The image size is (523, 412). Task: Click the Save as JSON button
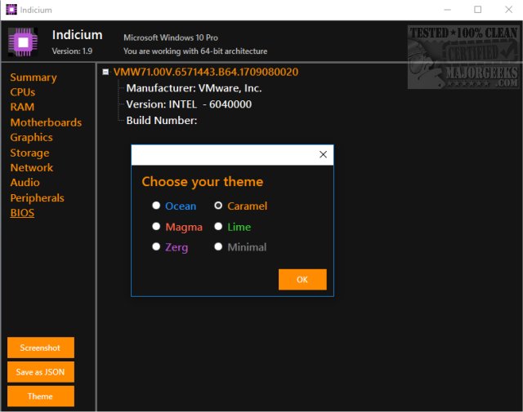click(x=41, y=372)
